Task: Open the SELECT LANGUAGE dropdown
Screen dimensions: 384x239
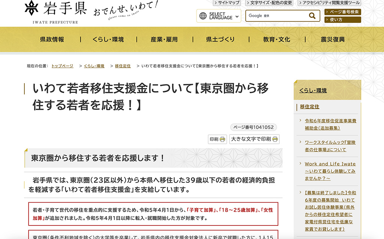Action: pyautogui.click(x=219, y=16)
